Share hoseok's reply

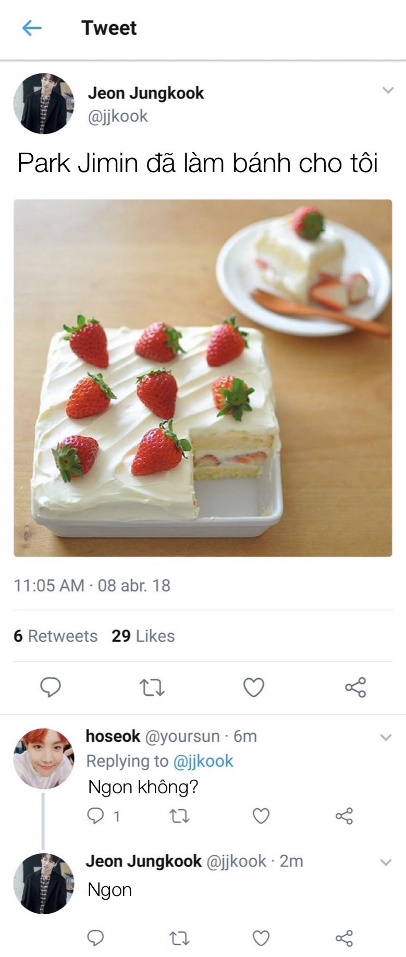pos(344,816)
